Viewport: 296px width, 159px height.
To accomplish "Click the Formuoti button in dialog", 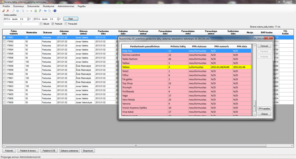I will (264, 46).
